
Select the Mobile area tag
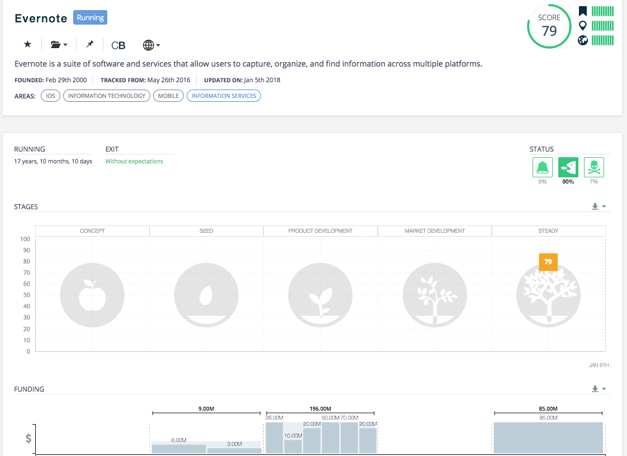[x=168, y=96]
